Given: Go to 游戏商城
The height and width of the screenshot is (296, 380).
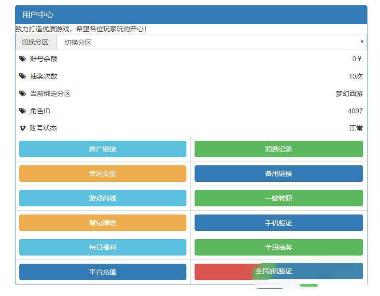Looking at the screenshot, I should [x=103, y=198].
